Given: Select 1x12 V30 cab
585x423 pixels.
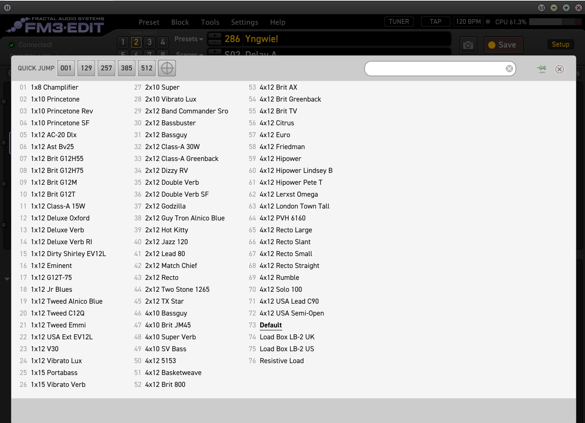Looking at the screenshot, I should (x=45, y=349).
